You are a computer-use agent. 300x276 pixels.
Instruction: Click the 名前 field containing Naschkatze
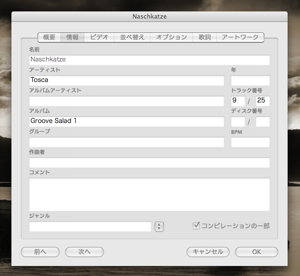[150, 60]
